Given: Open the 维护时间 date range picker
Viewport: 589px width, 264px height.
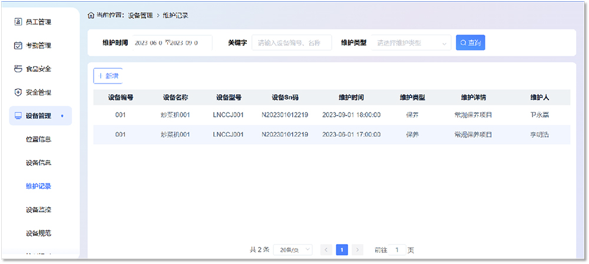Looking at the screenshot, I should (x=172, y=43).
